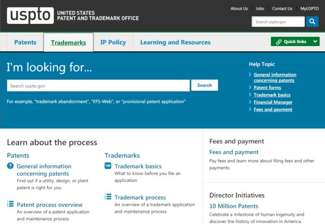Open Trademark basics help topic link
The height and width of the screenshot is (224, 325).
272,95
